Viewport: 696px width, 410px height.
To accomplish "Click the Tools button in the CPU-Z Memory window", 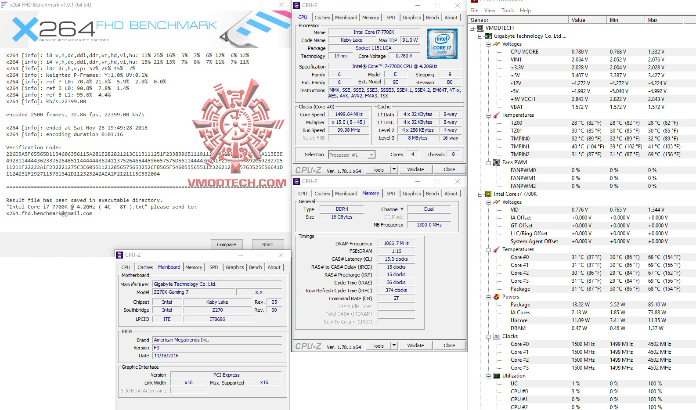I will point(378,345).
